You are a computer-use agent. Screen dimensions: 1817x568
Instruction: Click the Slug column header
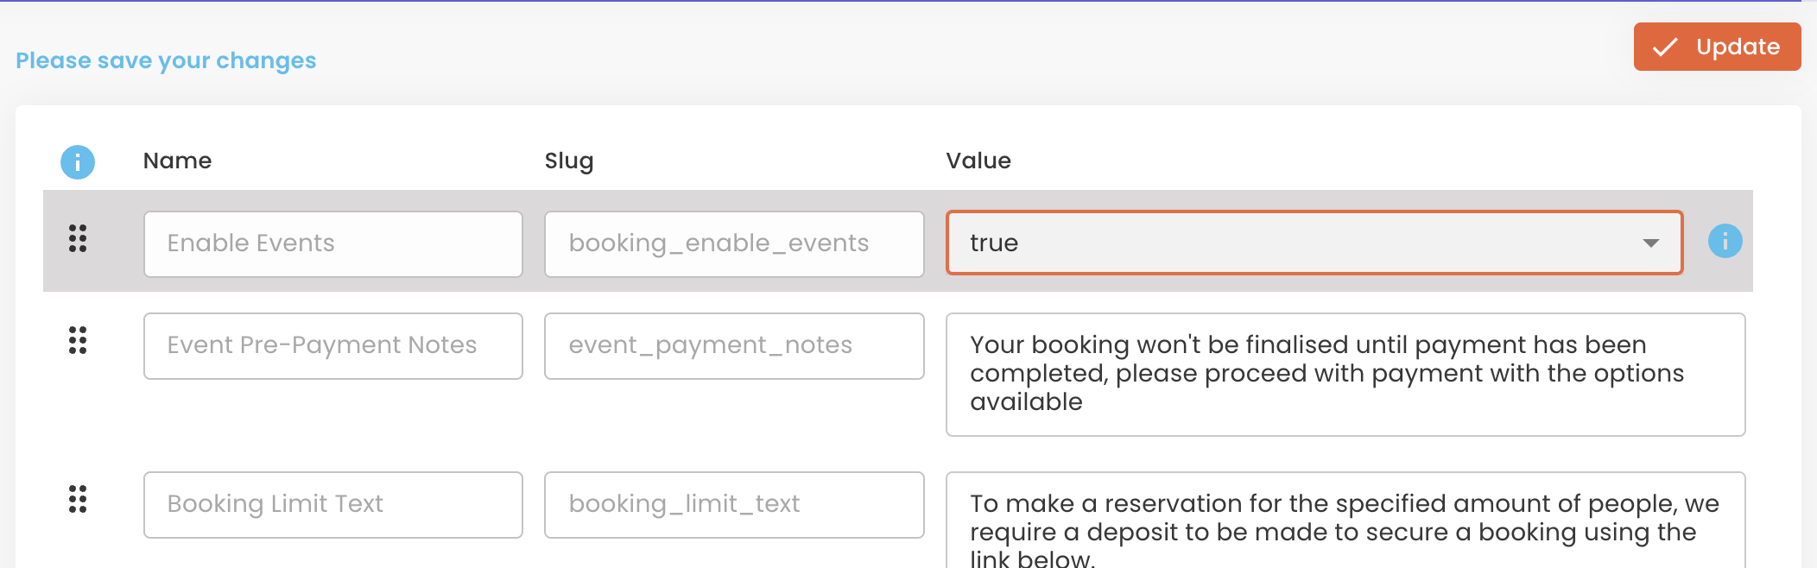point(569,161)
